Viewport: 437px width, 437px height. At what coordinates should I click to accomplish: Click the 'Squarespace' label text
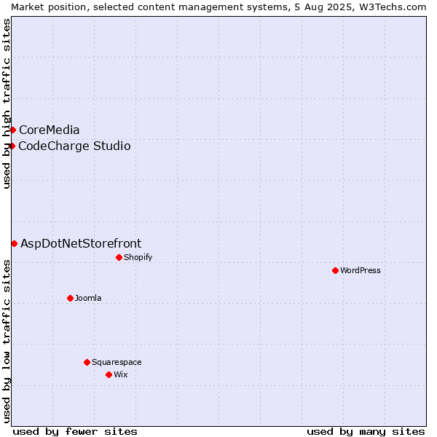tap(117, 362)
